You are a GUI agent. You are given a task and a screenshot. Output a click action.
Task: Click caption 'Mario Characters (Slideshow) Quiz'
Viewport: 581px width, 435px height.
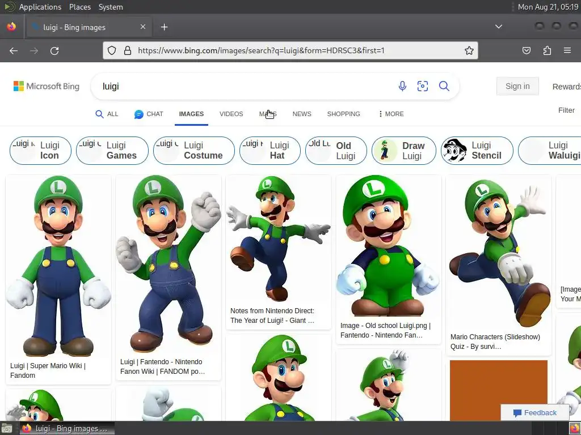click(495, 342)
